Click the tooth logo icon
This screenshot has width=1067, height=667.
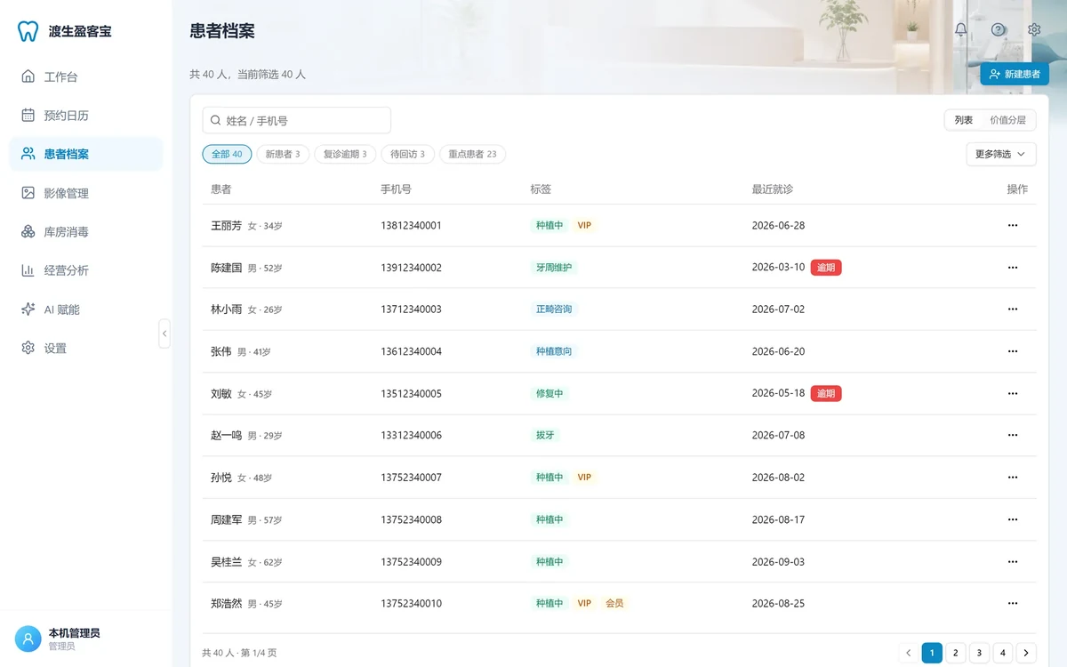click(x=28, y=31)
